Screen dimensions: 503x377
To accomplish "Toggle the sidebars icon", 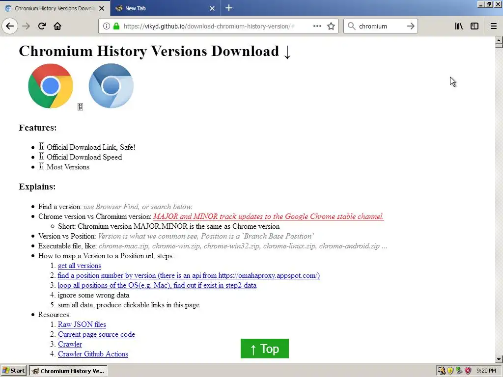I will pos(475,26).
